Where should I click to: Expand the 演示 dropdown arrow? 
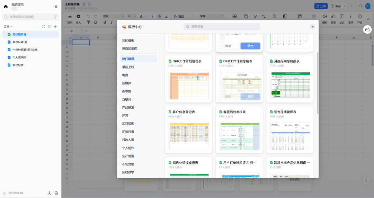click(x=345, y=6)
